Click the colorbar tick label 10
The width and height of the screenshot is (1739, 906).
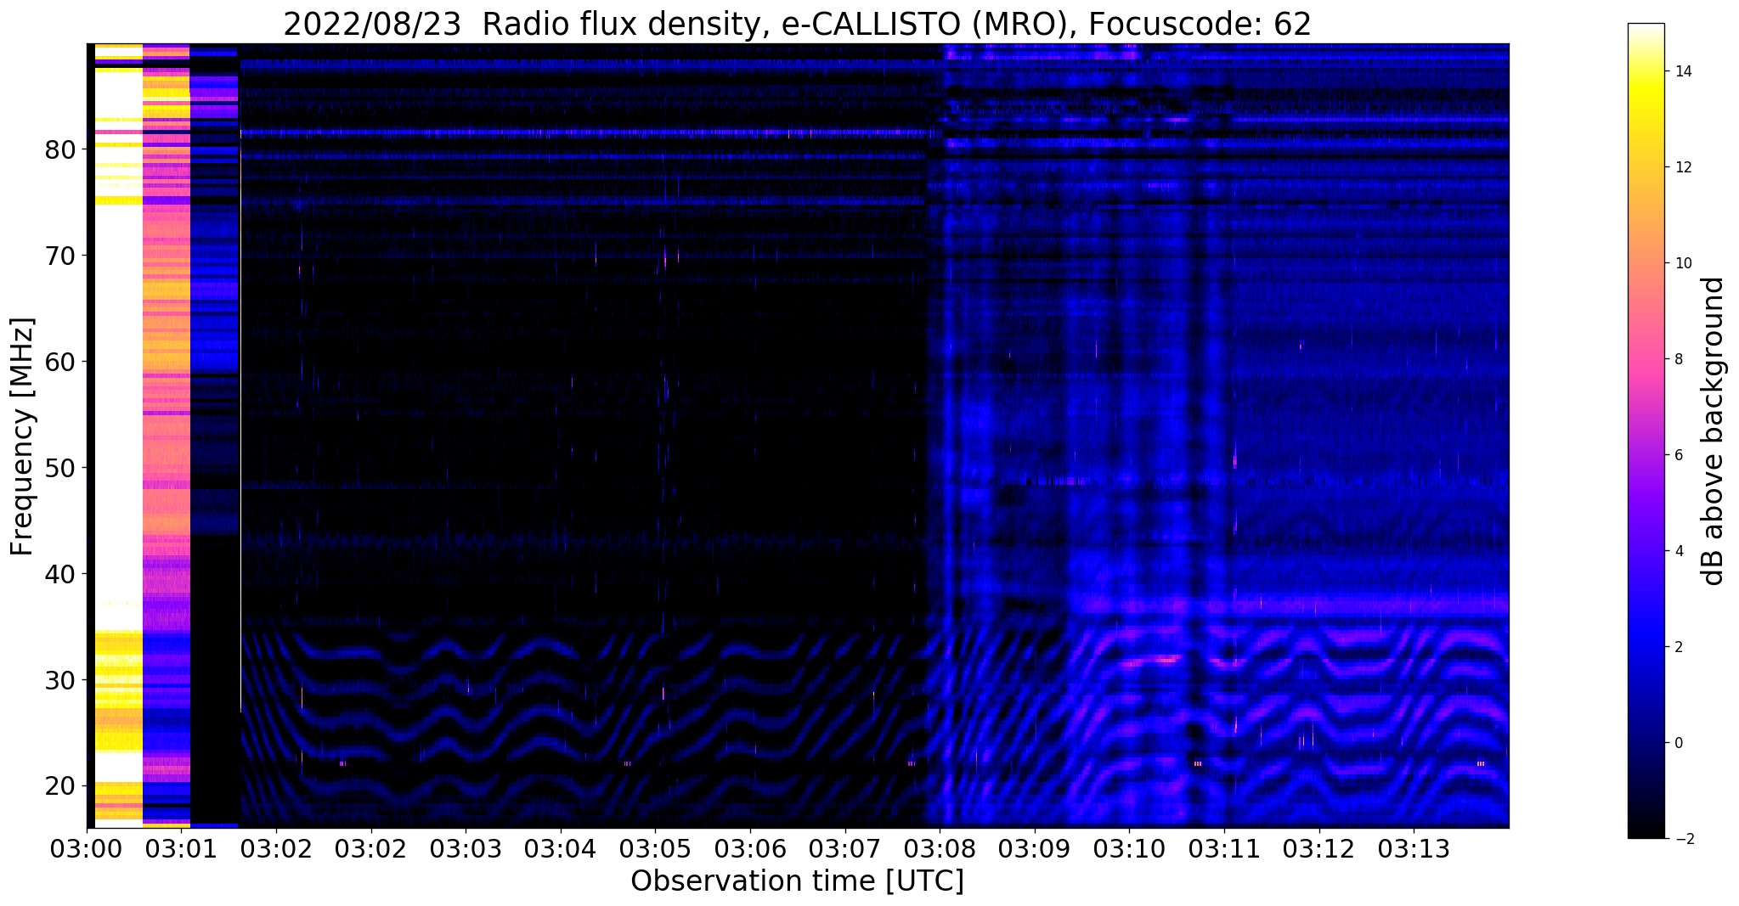click(x=1682, y=263)
